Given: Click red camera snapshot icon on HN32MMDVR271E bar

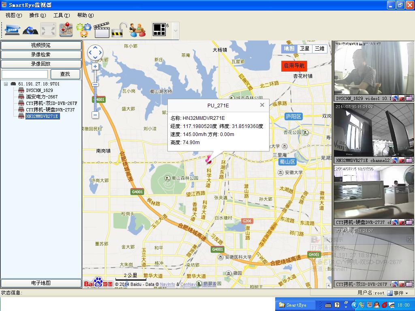Looking at the screenshot, I should [402, 160].
